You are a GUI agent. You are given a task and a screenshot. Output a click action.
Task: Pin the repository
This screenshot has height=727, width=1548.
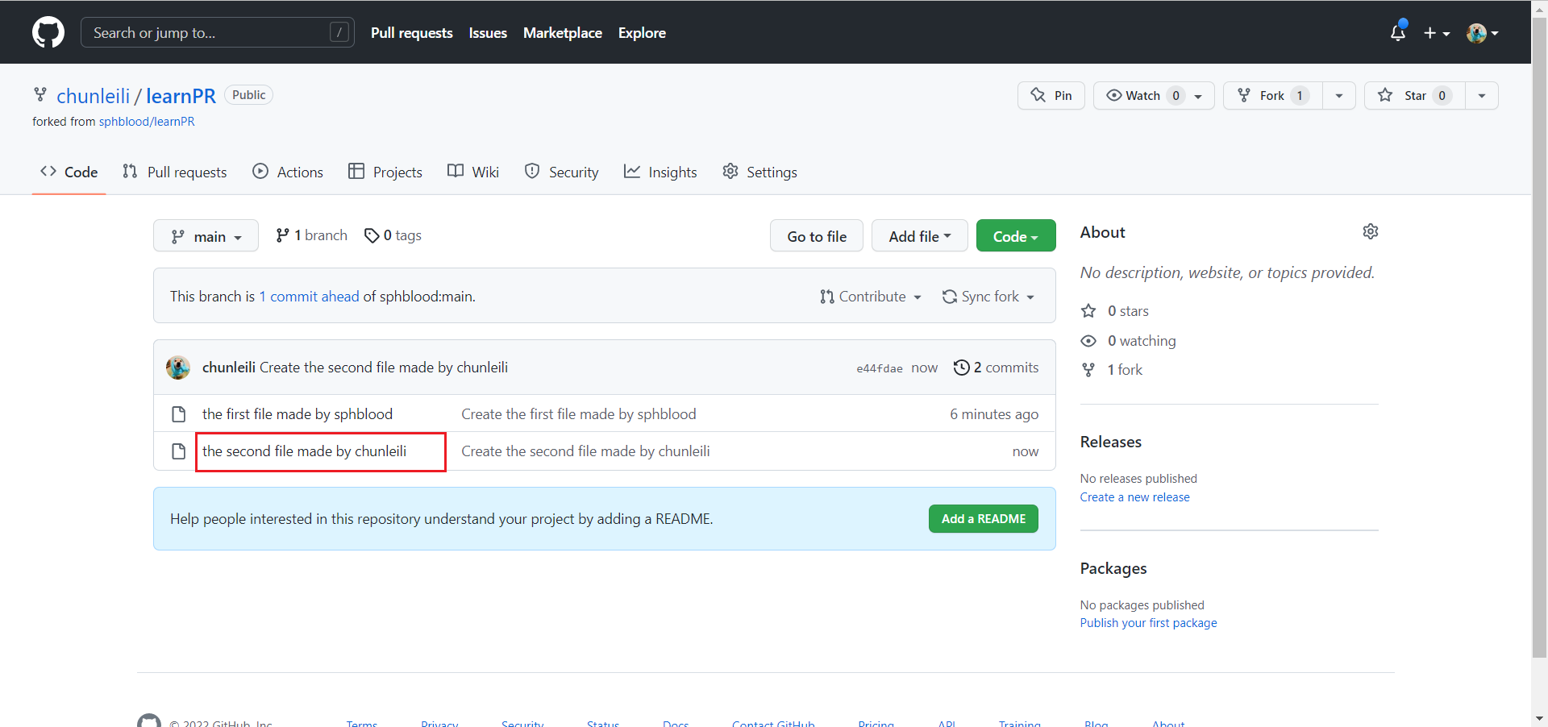tap(1051, 95)
